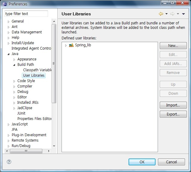Expand the JavaScript tree node
This screenshot has height=172, width=191.
(x=8, y=124)
